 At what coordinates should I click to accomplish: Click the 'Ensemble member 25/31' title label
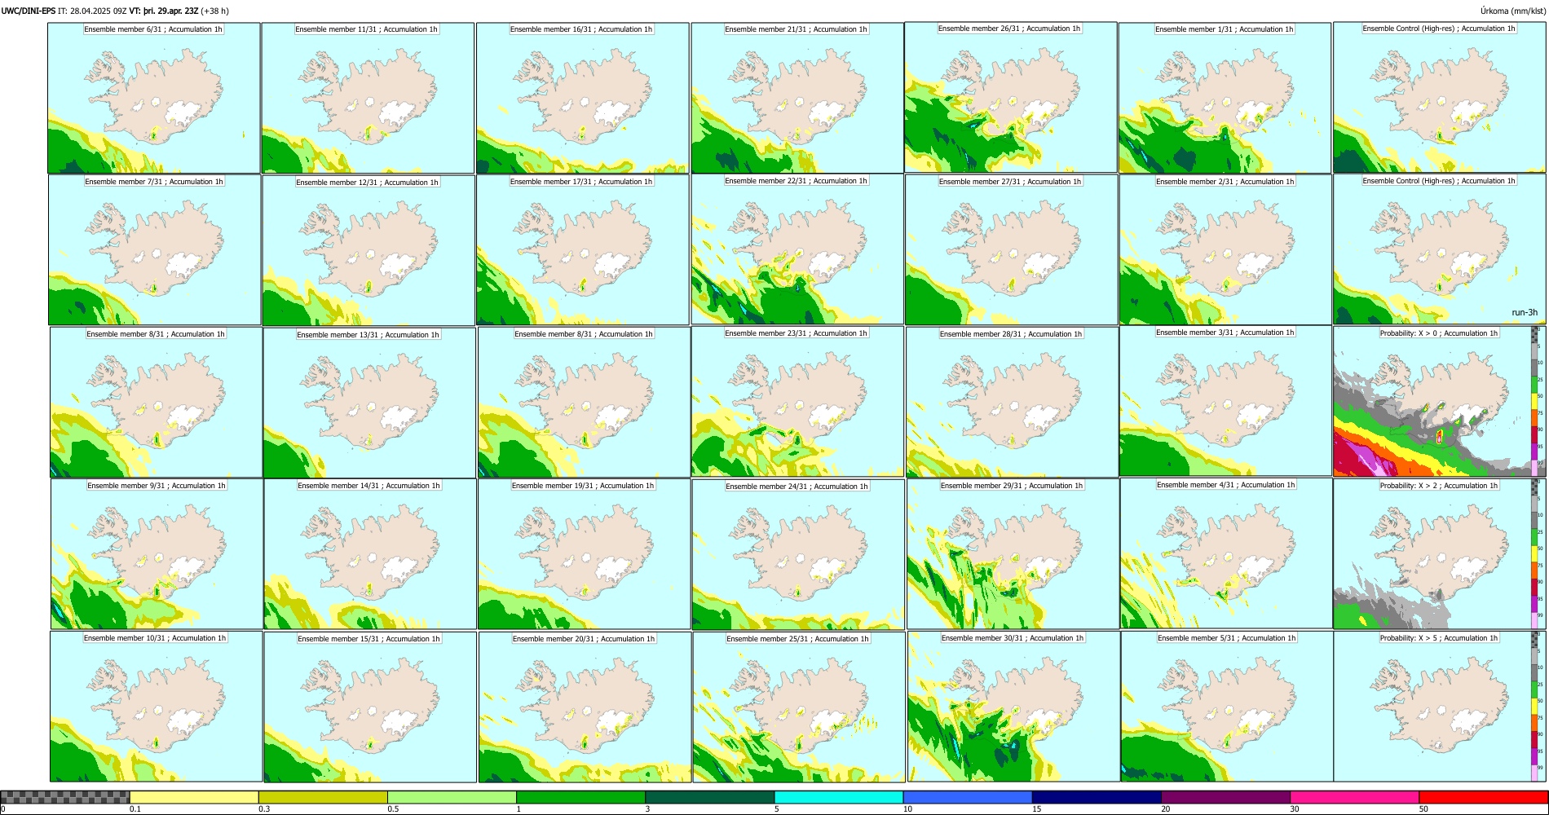[x=797, y=639]
